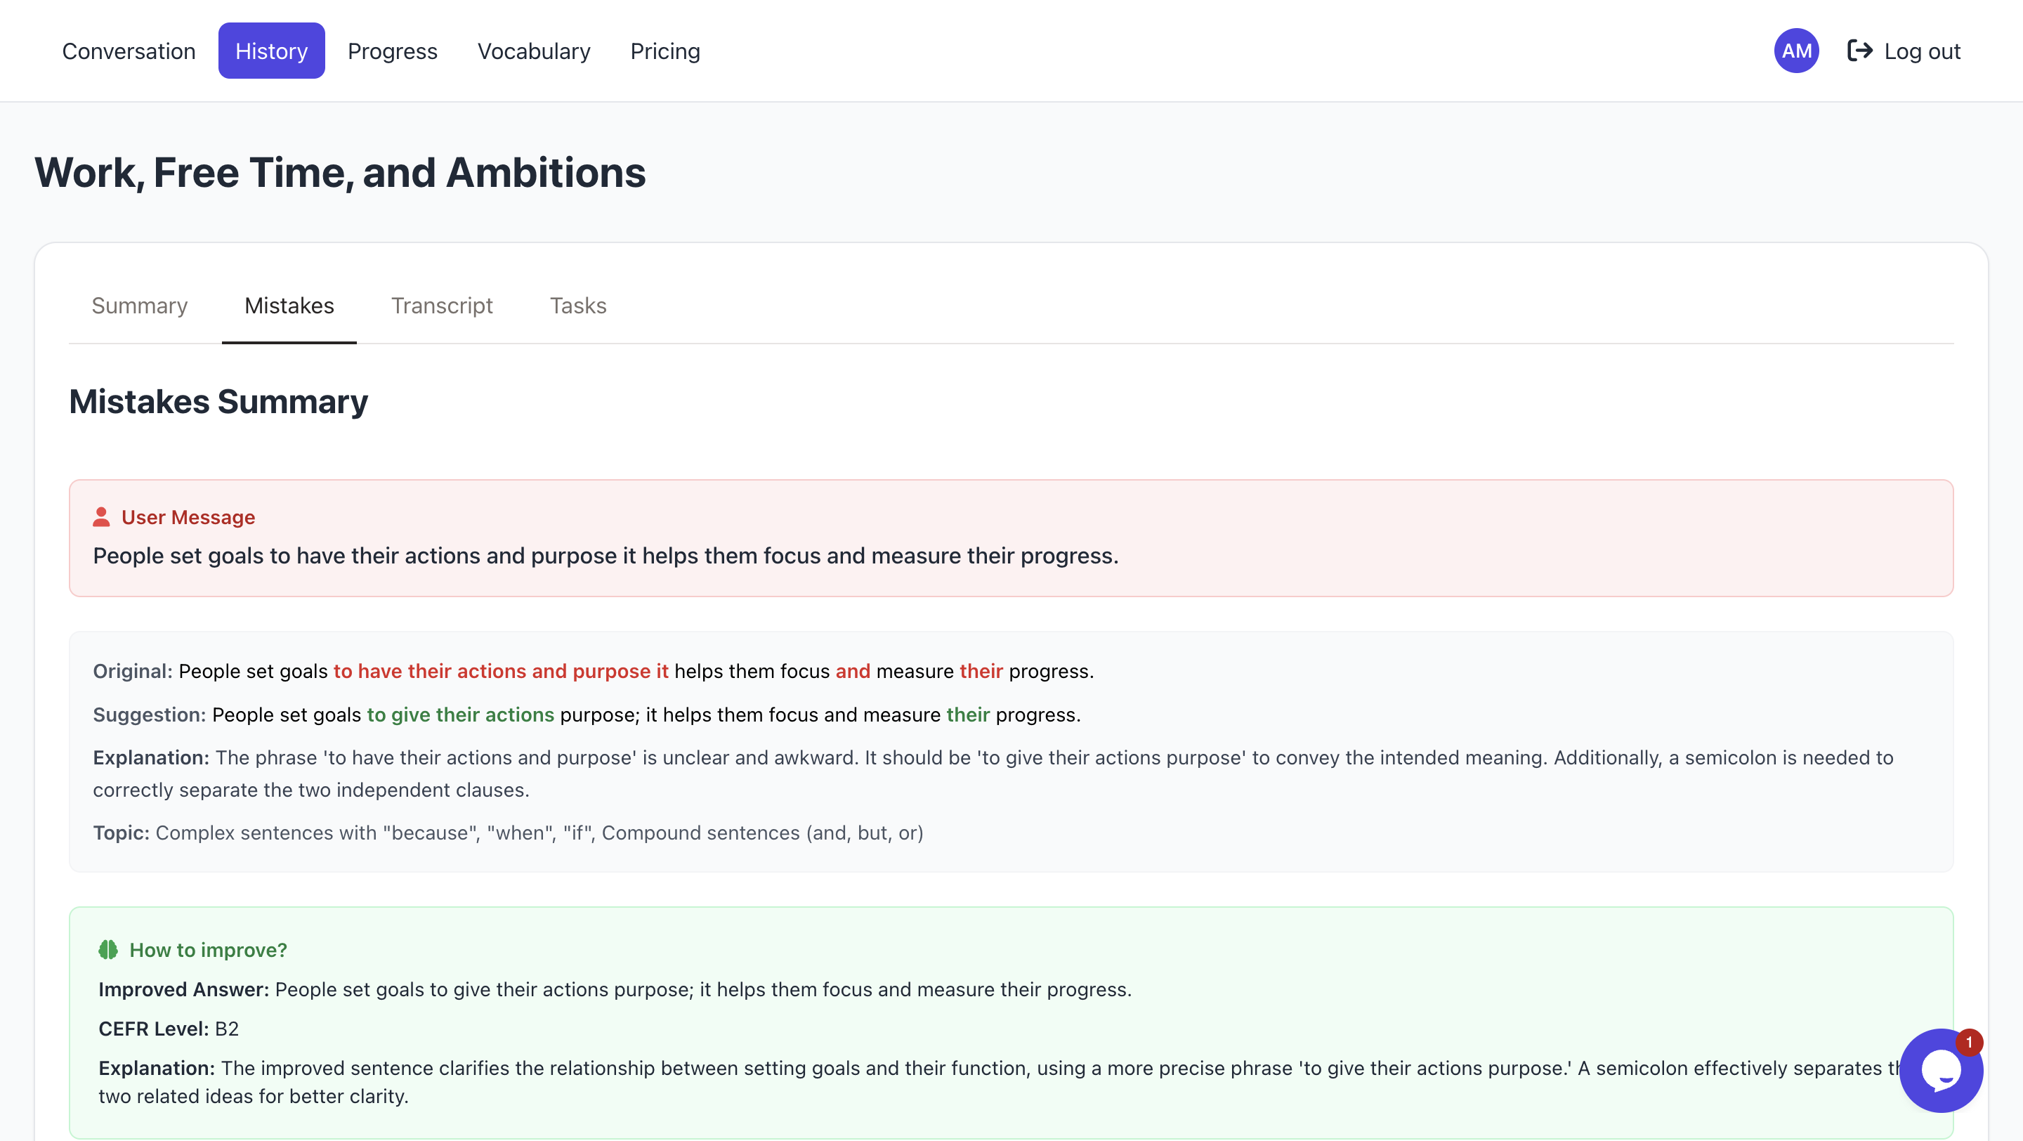This screenshot has width=2023, height=1141.
Task: Open the chat support bubble icon
Action: click(1938, 1071)
